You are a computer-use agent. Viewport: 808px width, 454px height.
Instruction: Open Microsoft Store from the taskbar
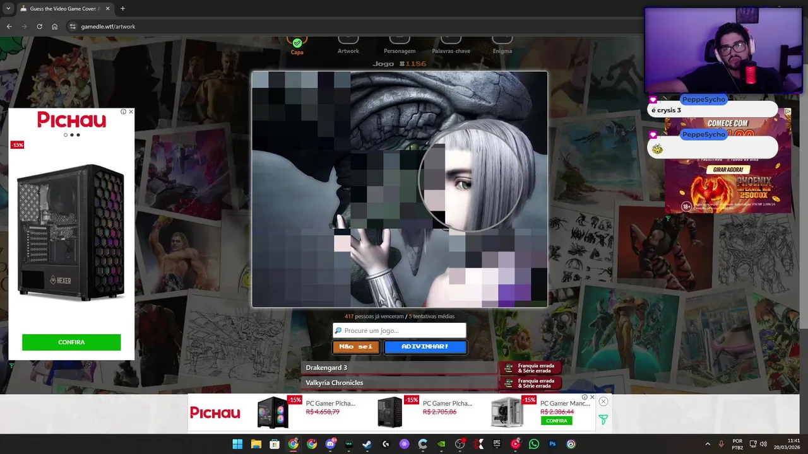pos(275,444)
